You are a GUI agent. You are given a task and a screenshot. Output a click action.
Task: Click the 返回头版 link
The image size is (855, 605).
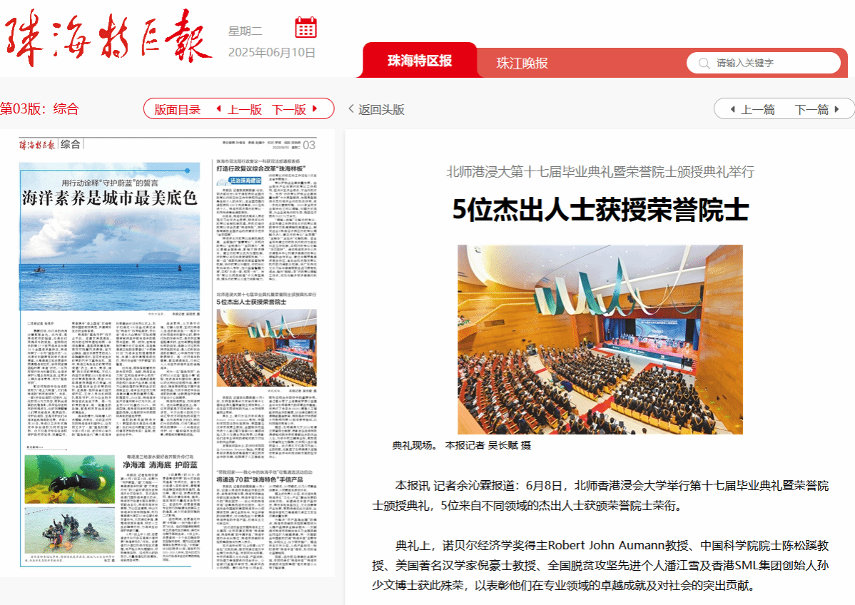pyautogui.click(x=381, y=109)
